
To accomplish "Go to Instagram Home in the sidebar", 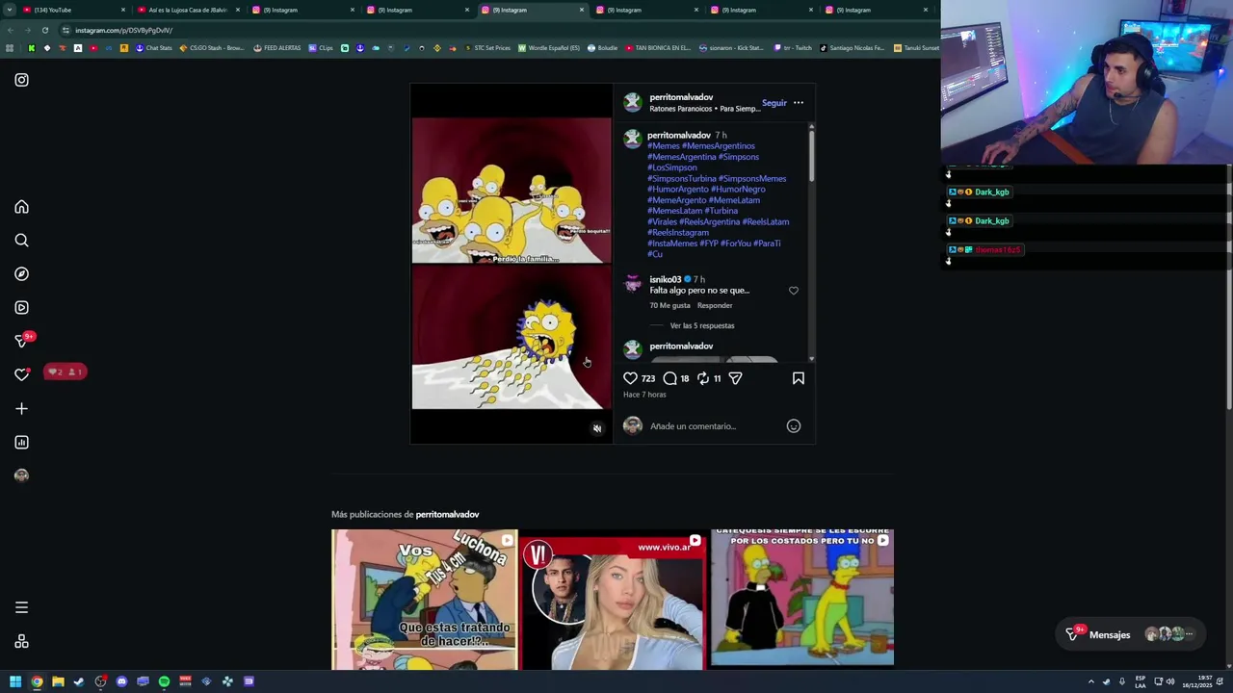I will pos(21,207).
